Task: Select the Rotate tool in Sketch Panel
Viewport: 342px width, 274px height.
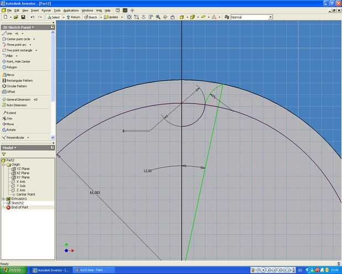Action: (x=9, y=130)
